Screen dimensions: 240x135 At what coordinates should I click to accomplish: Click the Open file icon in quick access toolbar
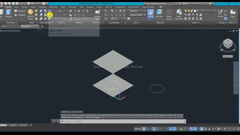click(x=9, y=3)
